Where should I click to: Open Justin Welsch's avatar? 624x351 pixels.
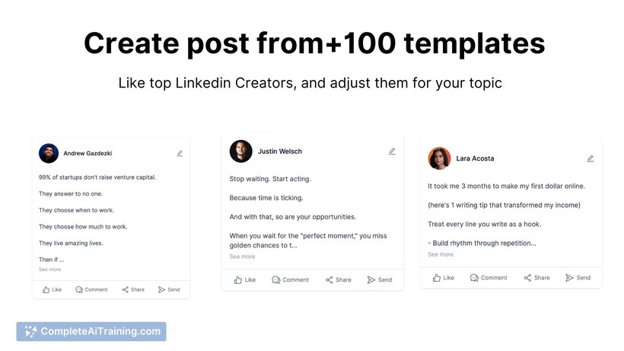[240, 152]
